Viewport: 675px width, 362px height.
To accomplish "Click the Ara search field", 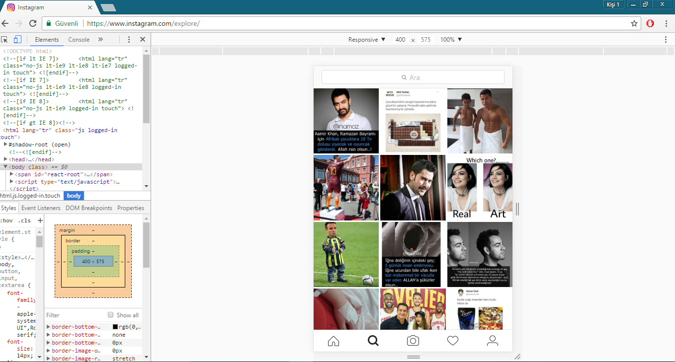I will pyautogui.click(x=413, y=77).
